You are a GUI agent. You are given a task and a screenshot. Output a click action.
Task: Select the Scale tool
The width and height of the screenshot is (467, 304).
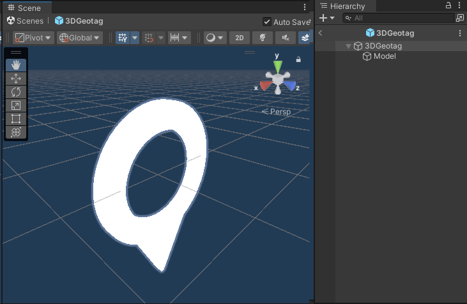(x=16, y=105)
